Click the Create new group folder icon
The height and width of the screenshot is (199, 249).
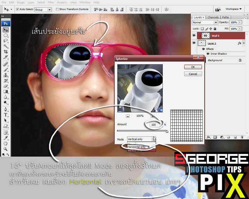[x=228, y=137]
